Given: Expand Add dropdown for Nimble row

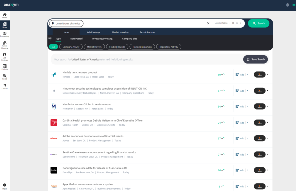Looking at the screenshot, I should tap(248, 75).
